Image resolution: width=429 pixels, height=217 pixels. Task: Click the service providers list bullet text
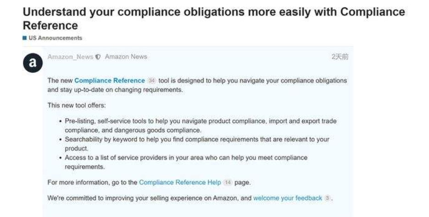point(186,162)
